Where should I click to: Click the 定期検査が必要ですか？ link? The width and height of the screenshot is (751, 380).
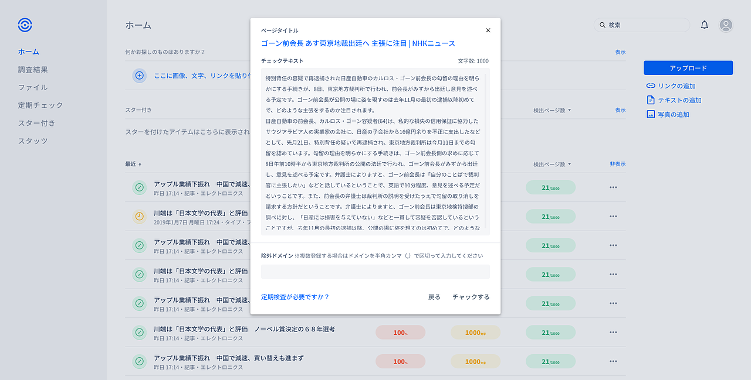click(x=295, y=297)
